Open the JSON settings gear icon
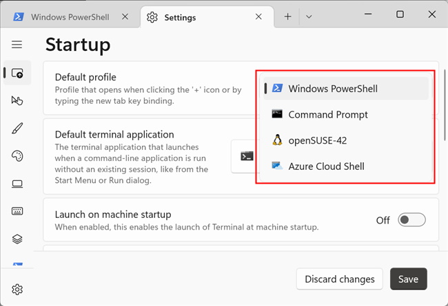448x306 pixels. tap(17, 289)
